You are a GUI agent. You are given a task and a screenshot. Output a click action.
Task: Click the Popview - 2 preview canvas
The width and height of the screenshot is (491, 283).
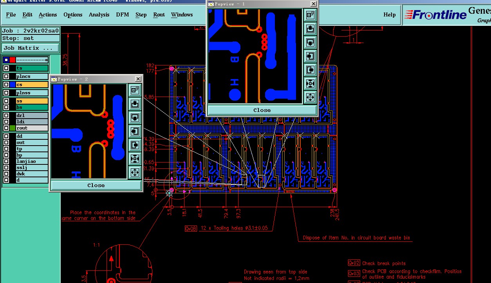[x=89, y=131]
